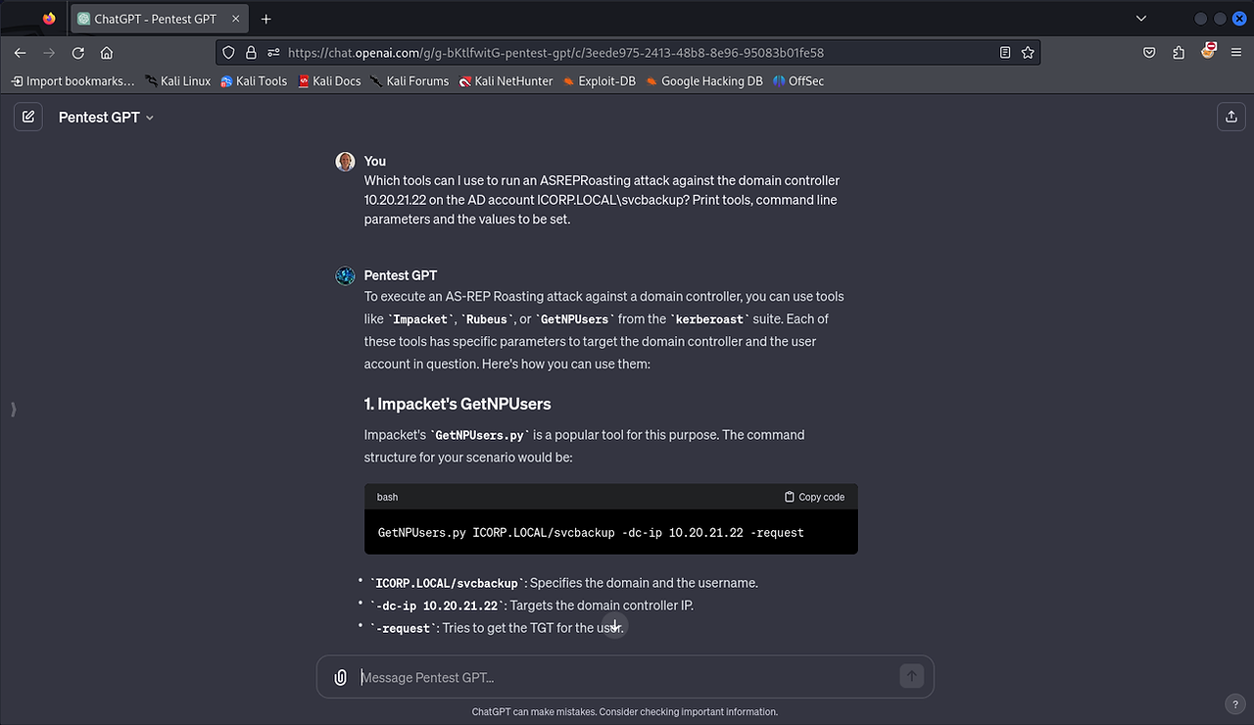The width and height of the screenshot is (1254, 725).
Task: Open the OffSec bookmark
Action: pos(798,81)
